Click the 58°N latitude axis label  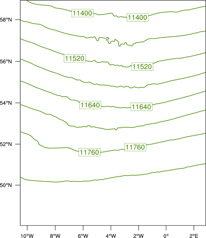tap(6, 20)
